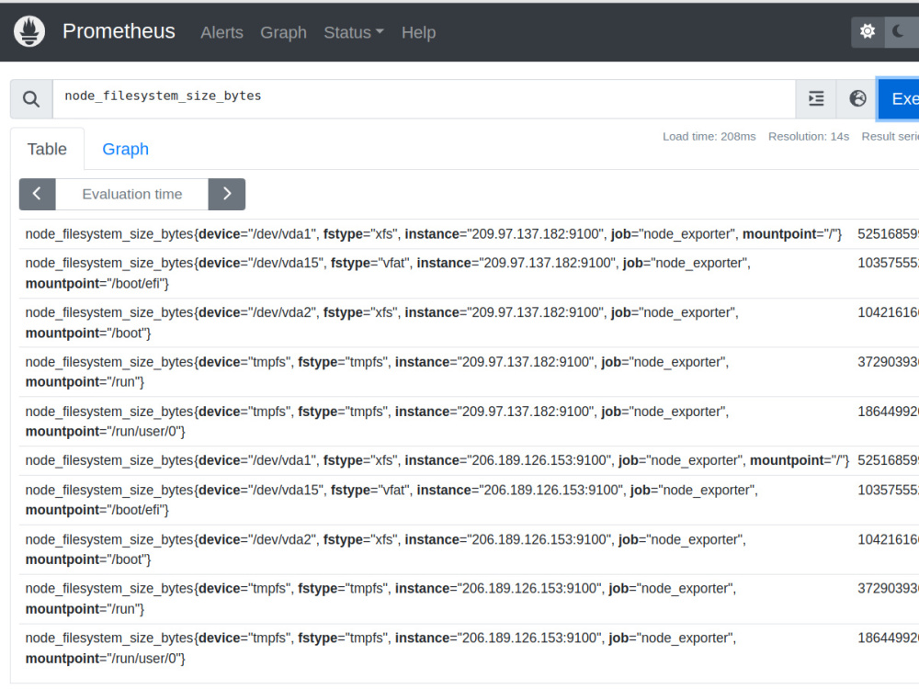Viewport: 919px width, 689px height.
Task: Click the Evaluation time field
Action: coord(131,194)
